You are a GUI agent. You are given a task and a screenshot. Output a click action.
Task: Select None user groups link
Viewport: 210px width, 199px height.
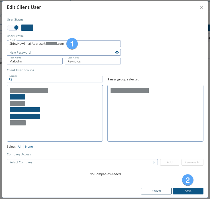point(29,147)
